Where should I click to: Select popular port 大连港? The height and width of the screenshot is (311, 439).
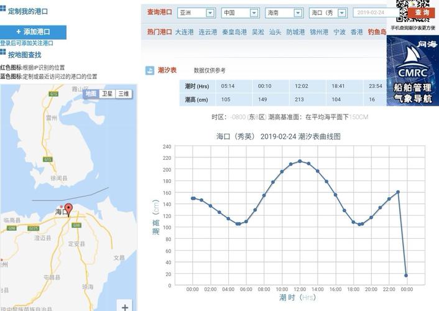(184, 32)
